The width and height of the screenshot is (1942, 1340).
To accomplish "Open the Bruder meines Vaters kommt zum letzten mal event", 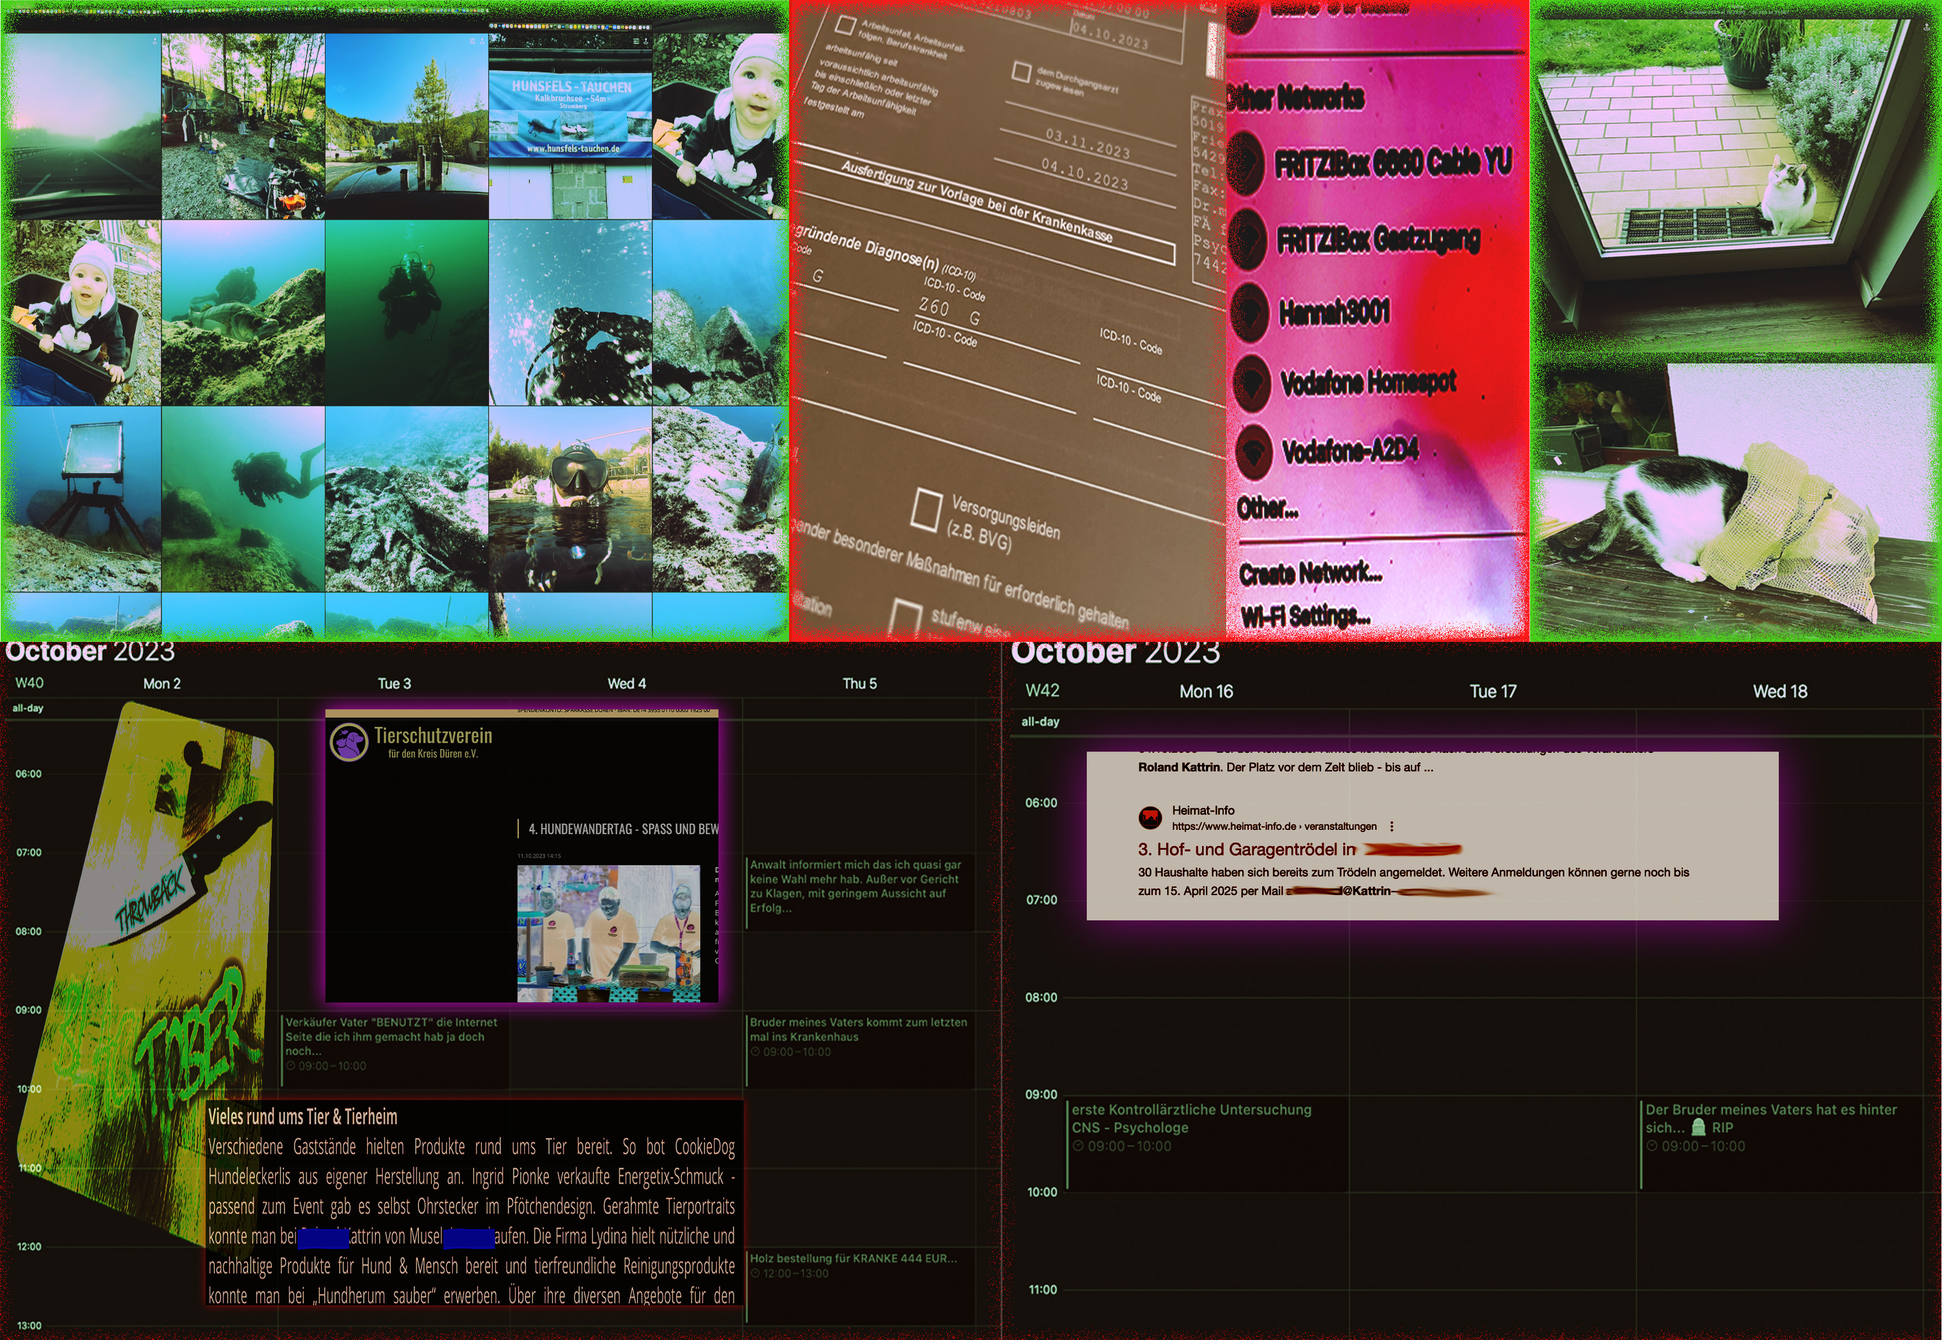I will tap(860, 1051).
